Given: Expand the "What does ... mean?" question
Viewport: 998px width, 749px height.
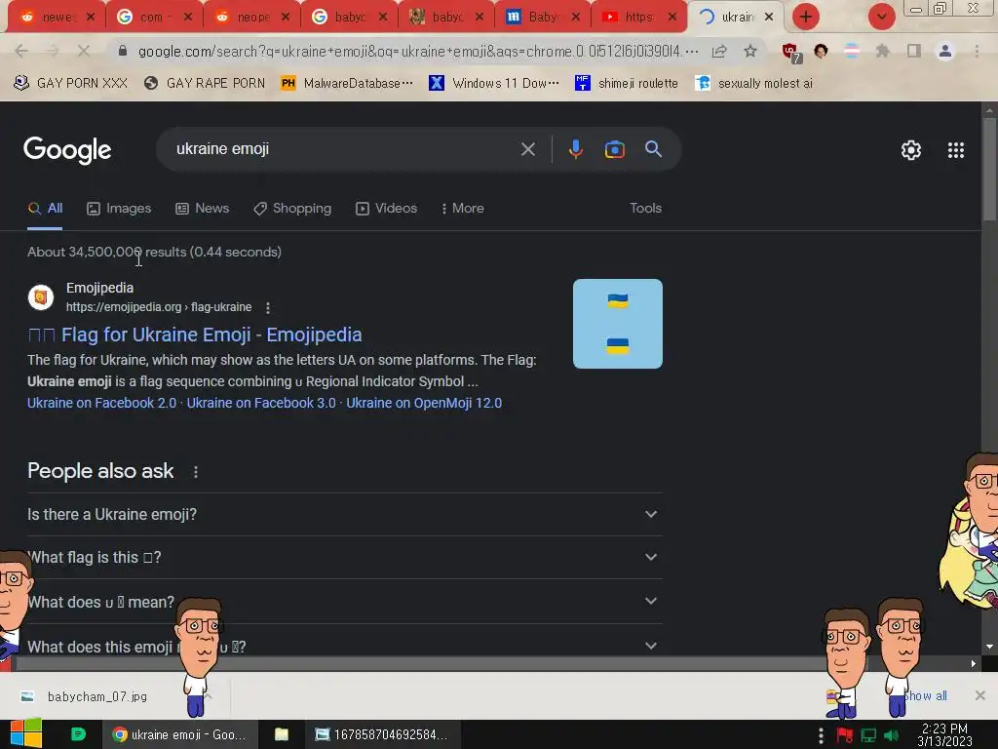Looking at the screenshot, I should click(344, 601).
